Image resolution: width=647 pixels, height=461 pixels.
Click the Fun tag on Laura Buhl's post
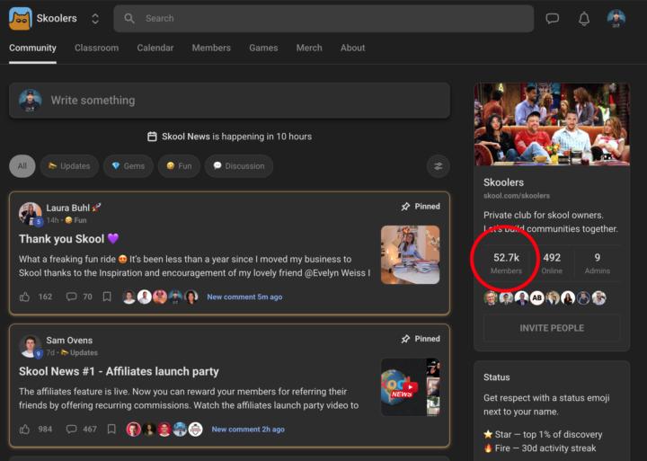(75, 220)
